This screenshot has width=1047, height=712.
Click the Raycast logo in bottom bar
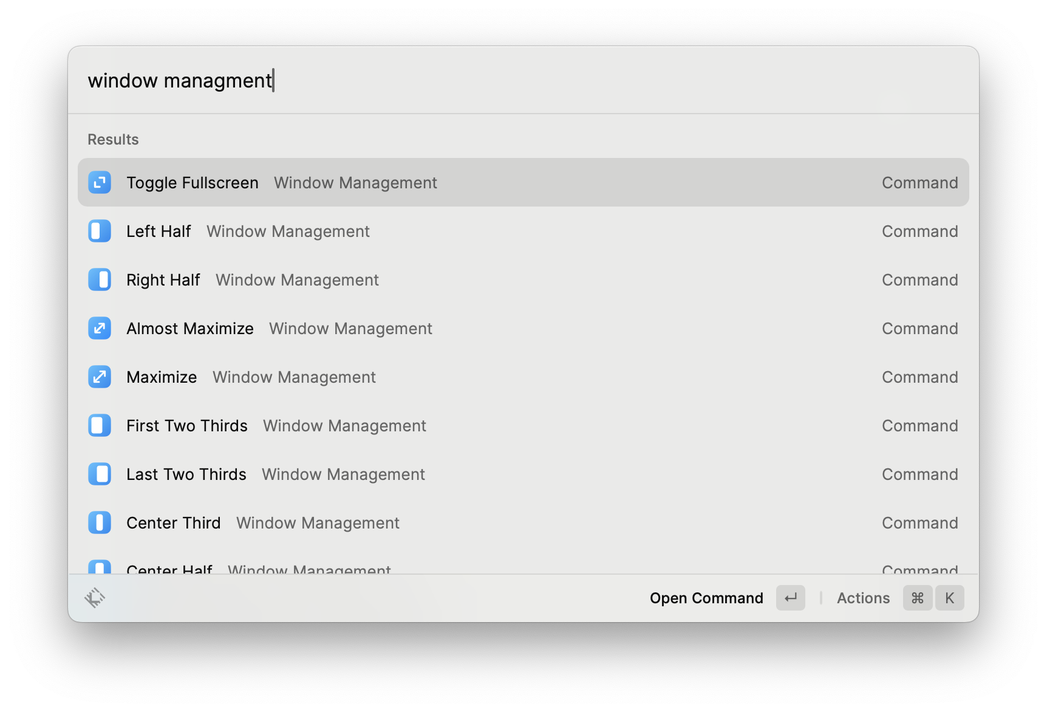click(x=95, y=598)
